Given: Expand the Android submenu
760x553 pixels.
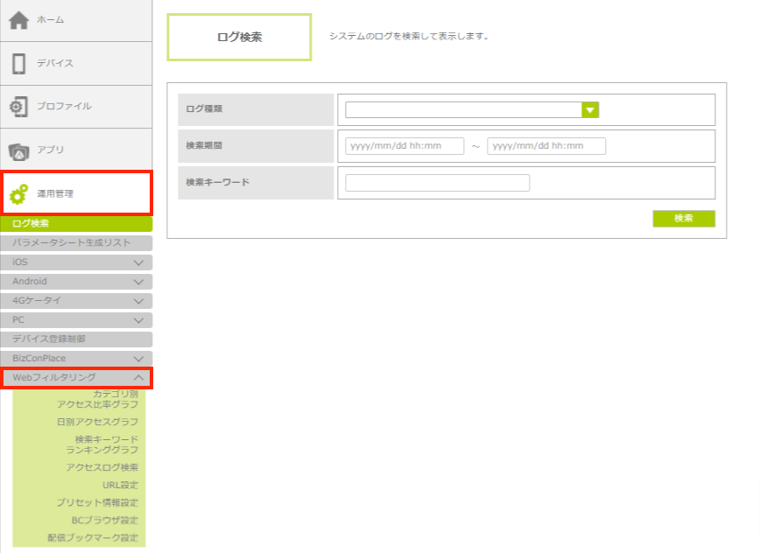Looking at the screenshot, I should (x=138, y=282).
